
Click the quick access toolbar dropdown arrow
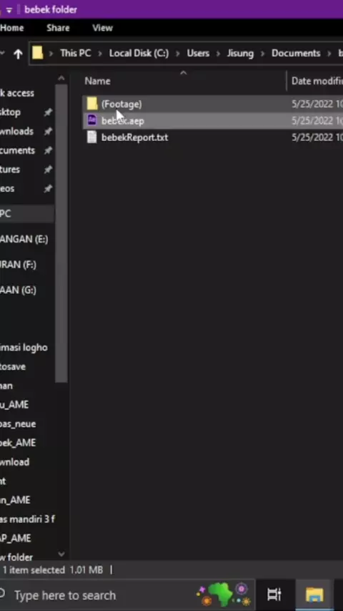pos(9,10)
